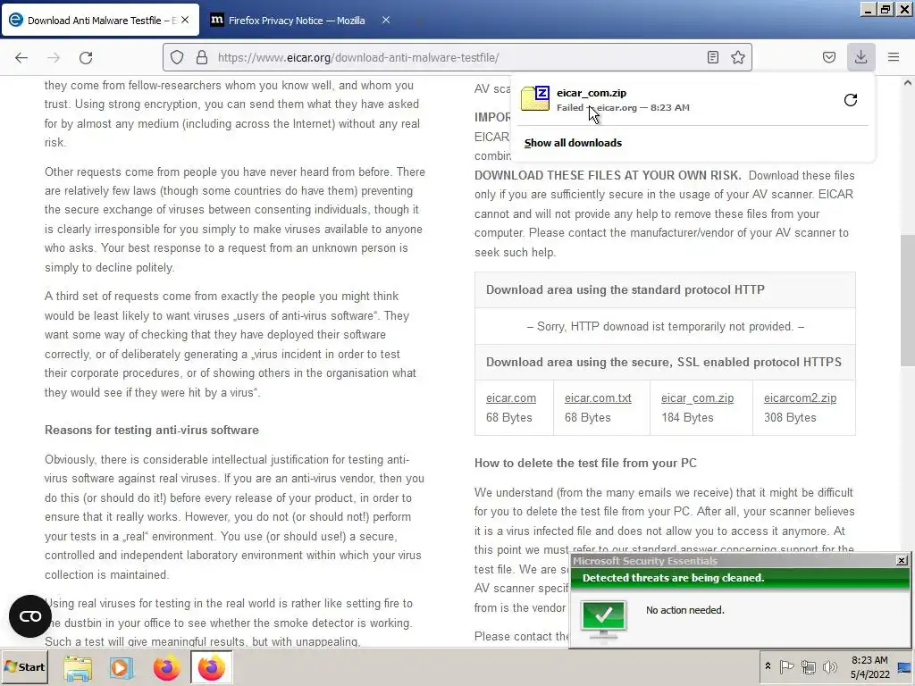
Task: Close the Microsoft Security Essentials notification
Action: pos(902,561)
